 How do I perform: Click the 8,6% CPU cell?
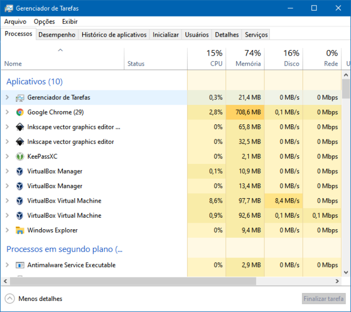[x=207, y=201]
